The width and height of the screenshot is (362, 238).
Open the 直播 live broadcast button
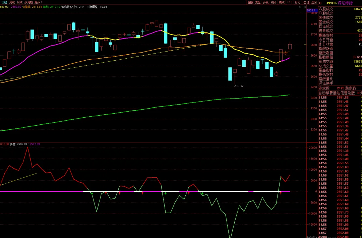click(250, 2)
